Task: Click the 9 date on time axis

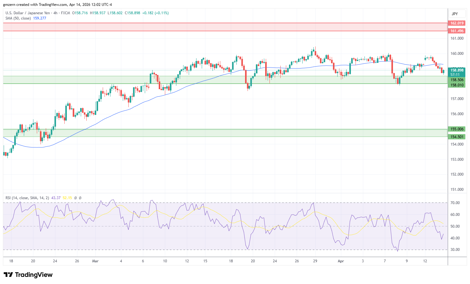Action: tap(407, 261)
